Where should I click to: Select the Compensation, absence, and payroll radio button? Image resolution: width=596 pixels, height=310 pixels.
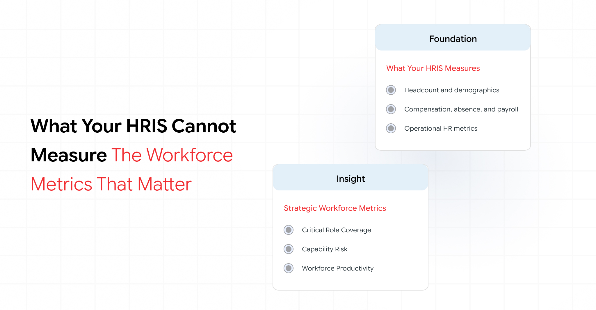(391, 109)
